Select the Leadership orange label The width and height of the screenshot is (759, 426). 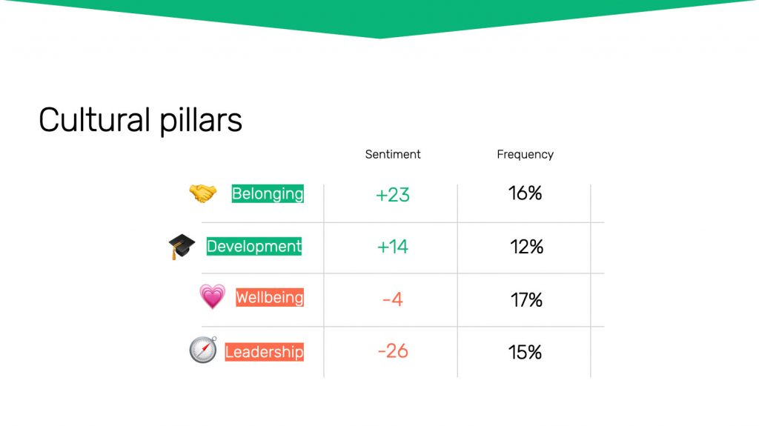(x=265, y=352)
